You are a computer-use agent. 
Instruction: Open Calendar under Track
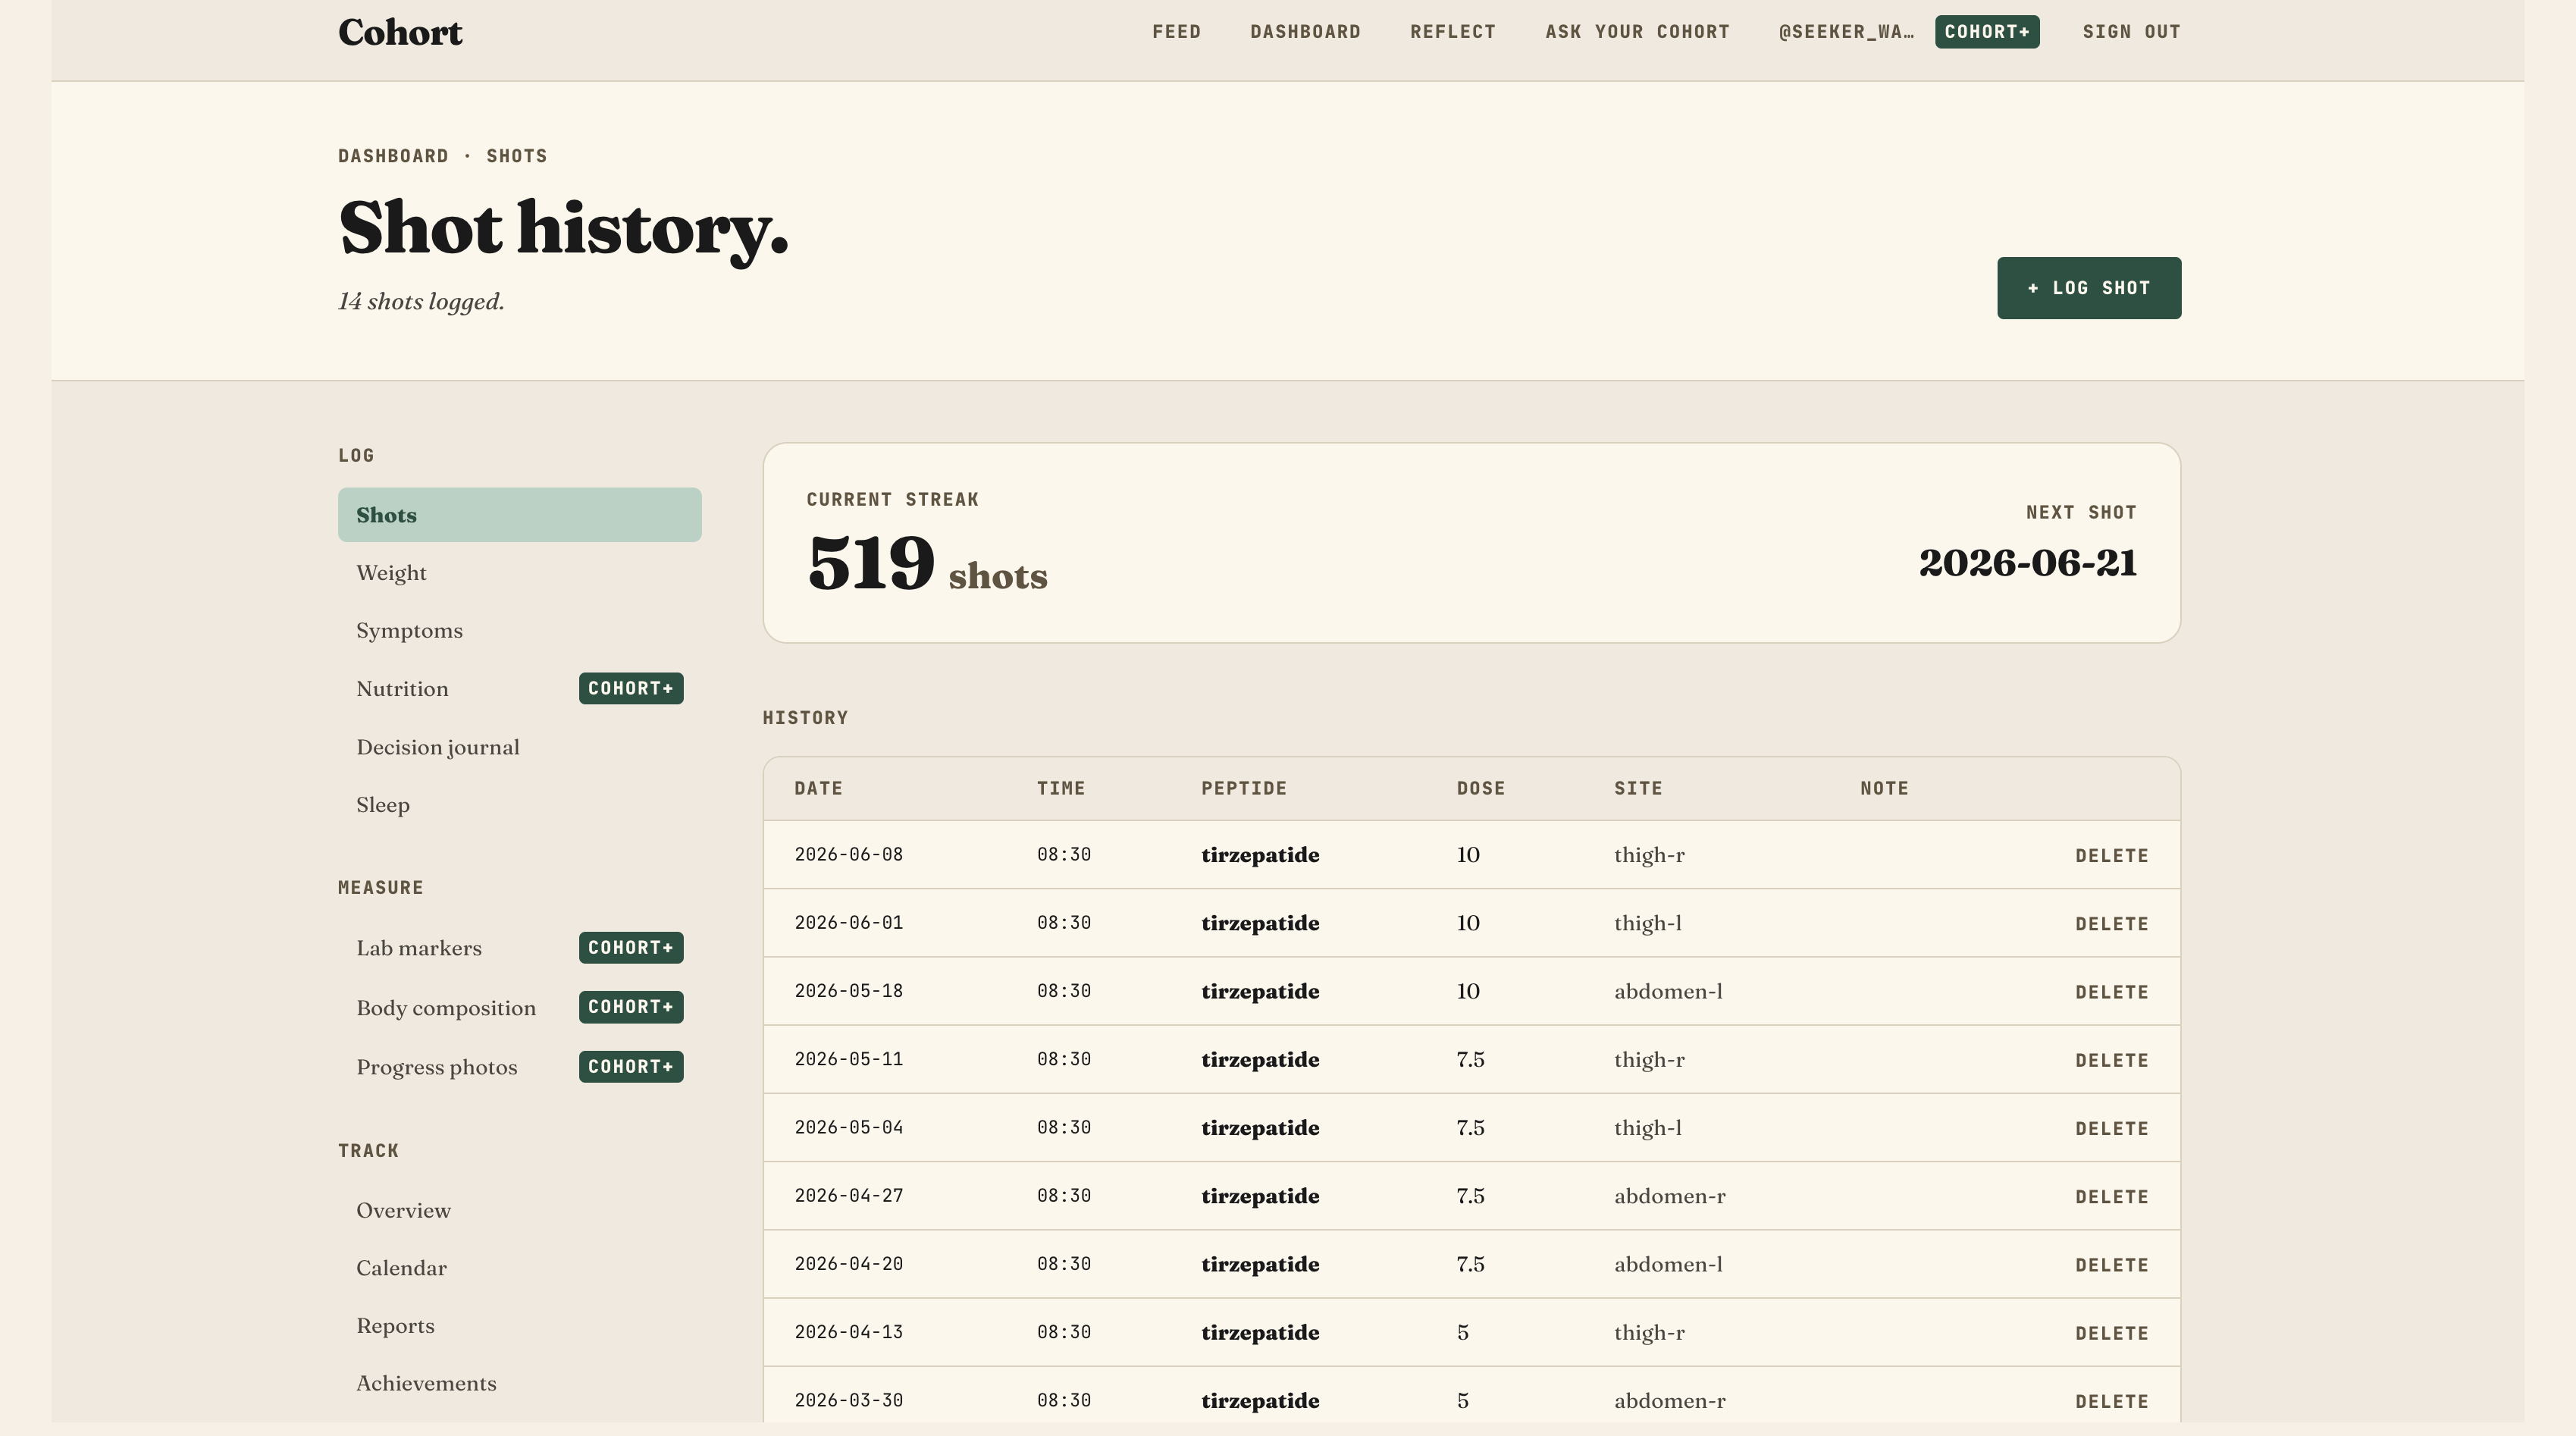pyautogui.click(x=520, y=1269)
